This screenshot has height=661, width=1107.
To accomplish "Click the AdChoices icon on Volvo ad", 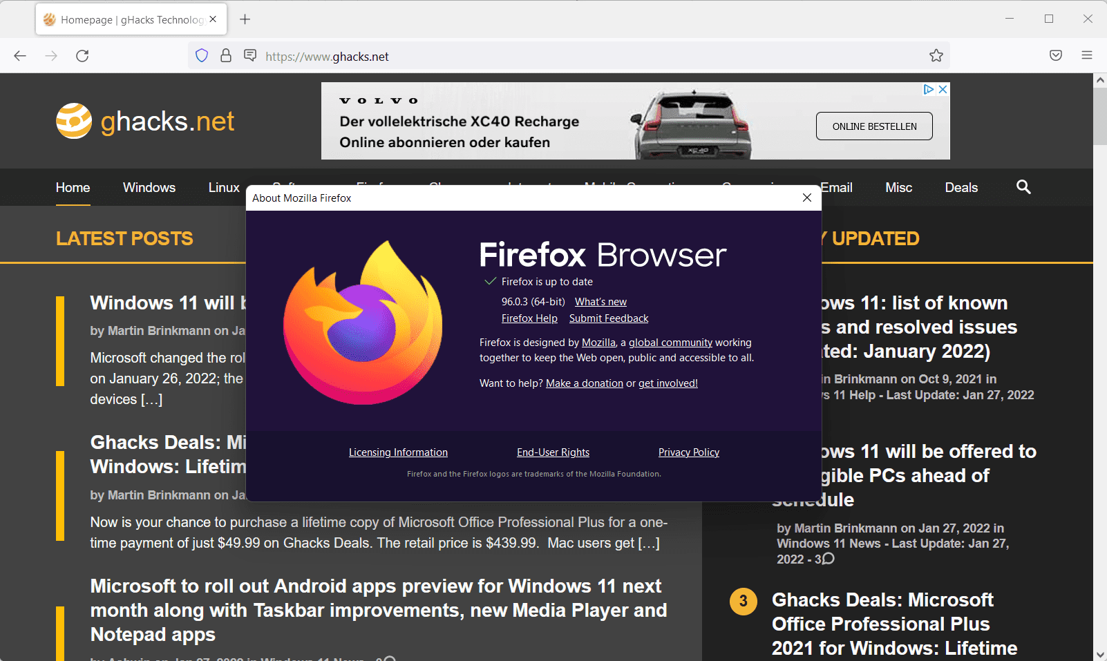I will click(929, 89).
